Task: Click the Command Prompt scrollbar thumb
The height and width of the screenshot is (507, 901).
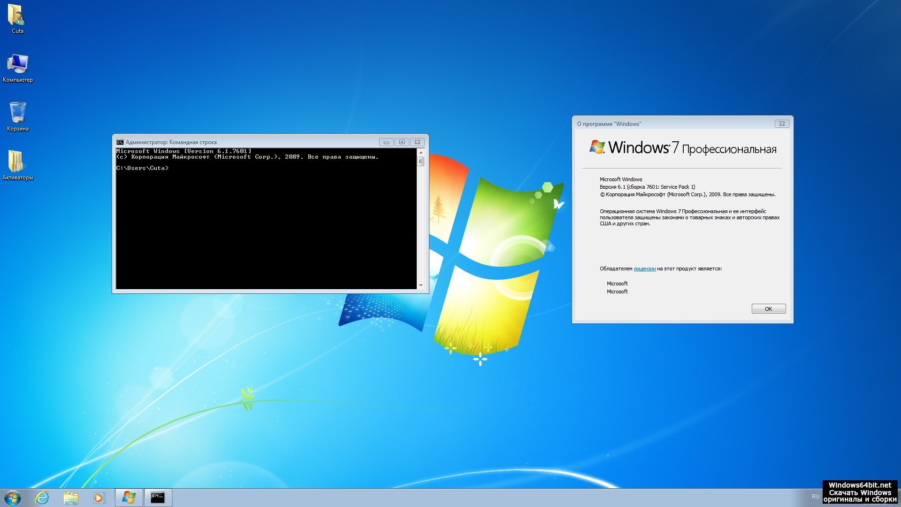Action: [x=420, y=161]
